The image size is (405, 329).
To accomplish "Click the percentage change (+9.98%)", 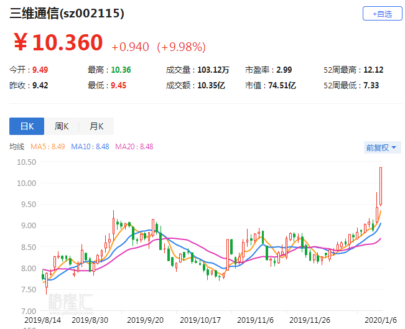I will click(x=181, y=47).
